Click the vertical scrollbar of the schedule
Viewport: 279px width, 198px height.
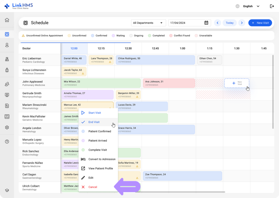[273, 92]
